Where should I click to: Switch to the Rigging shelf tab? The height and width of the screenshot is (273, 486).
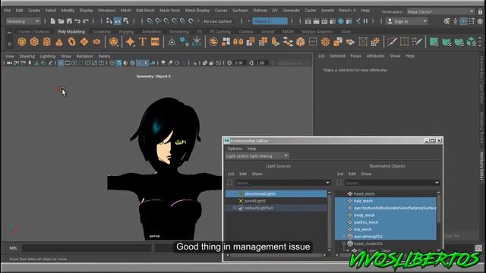[x=126, y=32]
